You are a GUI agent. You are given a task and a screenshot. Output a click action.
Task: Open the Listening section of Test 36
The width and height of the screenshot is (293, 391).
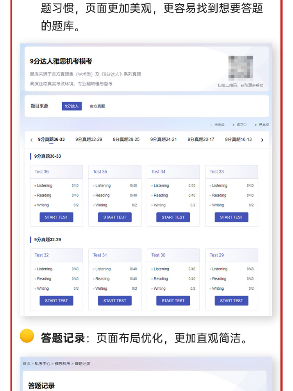pyautogui.click(x=45, y=186)
